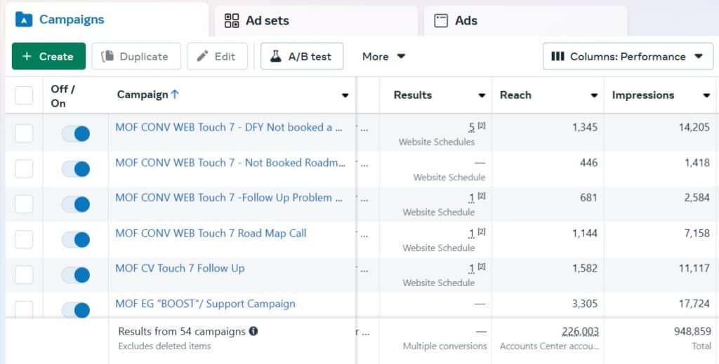Switch to the Ad sets tab

click(x=267, y=20)
